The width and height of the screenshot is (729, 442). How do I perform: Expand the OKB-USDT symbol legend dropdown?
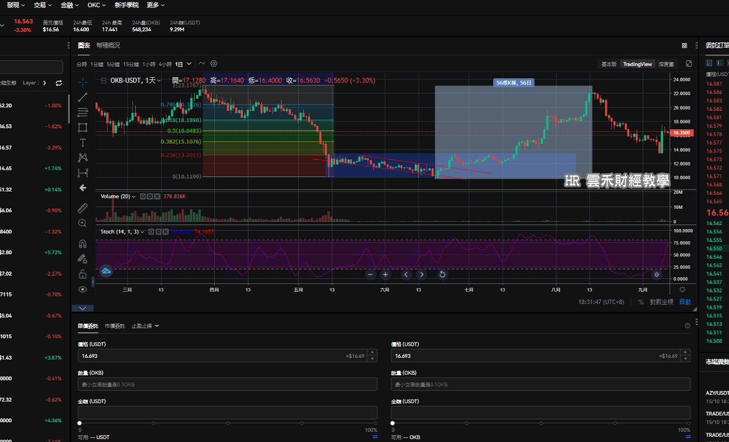[x=159, y=81]
